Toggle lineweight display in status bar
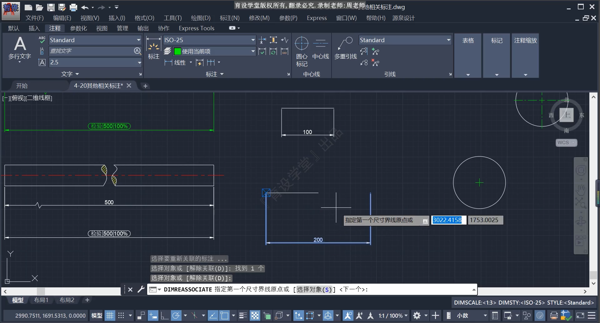 pyautogui.click(x=243, y=316)
